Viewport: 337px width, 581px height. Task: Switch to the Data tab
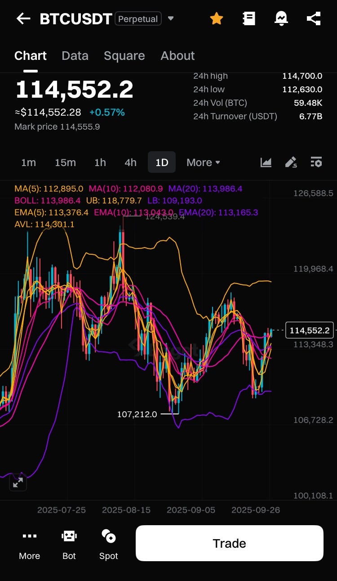point(75,56)
